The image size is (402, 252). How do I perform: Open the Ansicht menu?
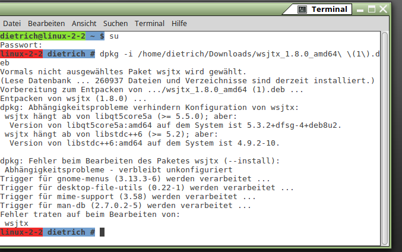84,24
